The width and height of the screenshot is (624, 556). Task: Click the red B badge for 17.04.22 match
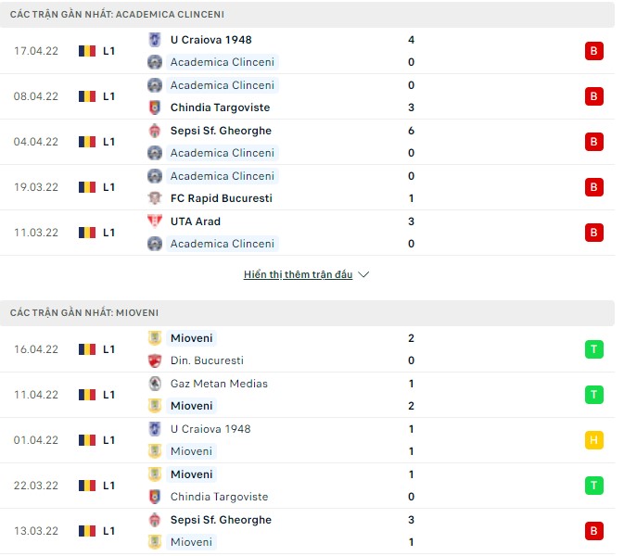594,51
